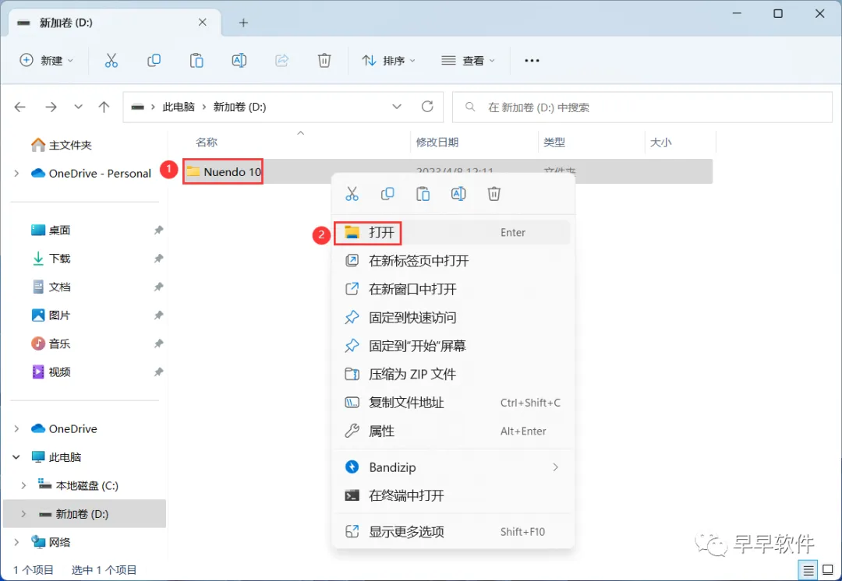The image size is (842, 581).
Task: Choose 打开 in the context menu
Action: (x=453, y=232)
